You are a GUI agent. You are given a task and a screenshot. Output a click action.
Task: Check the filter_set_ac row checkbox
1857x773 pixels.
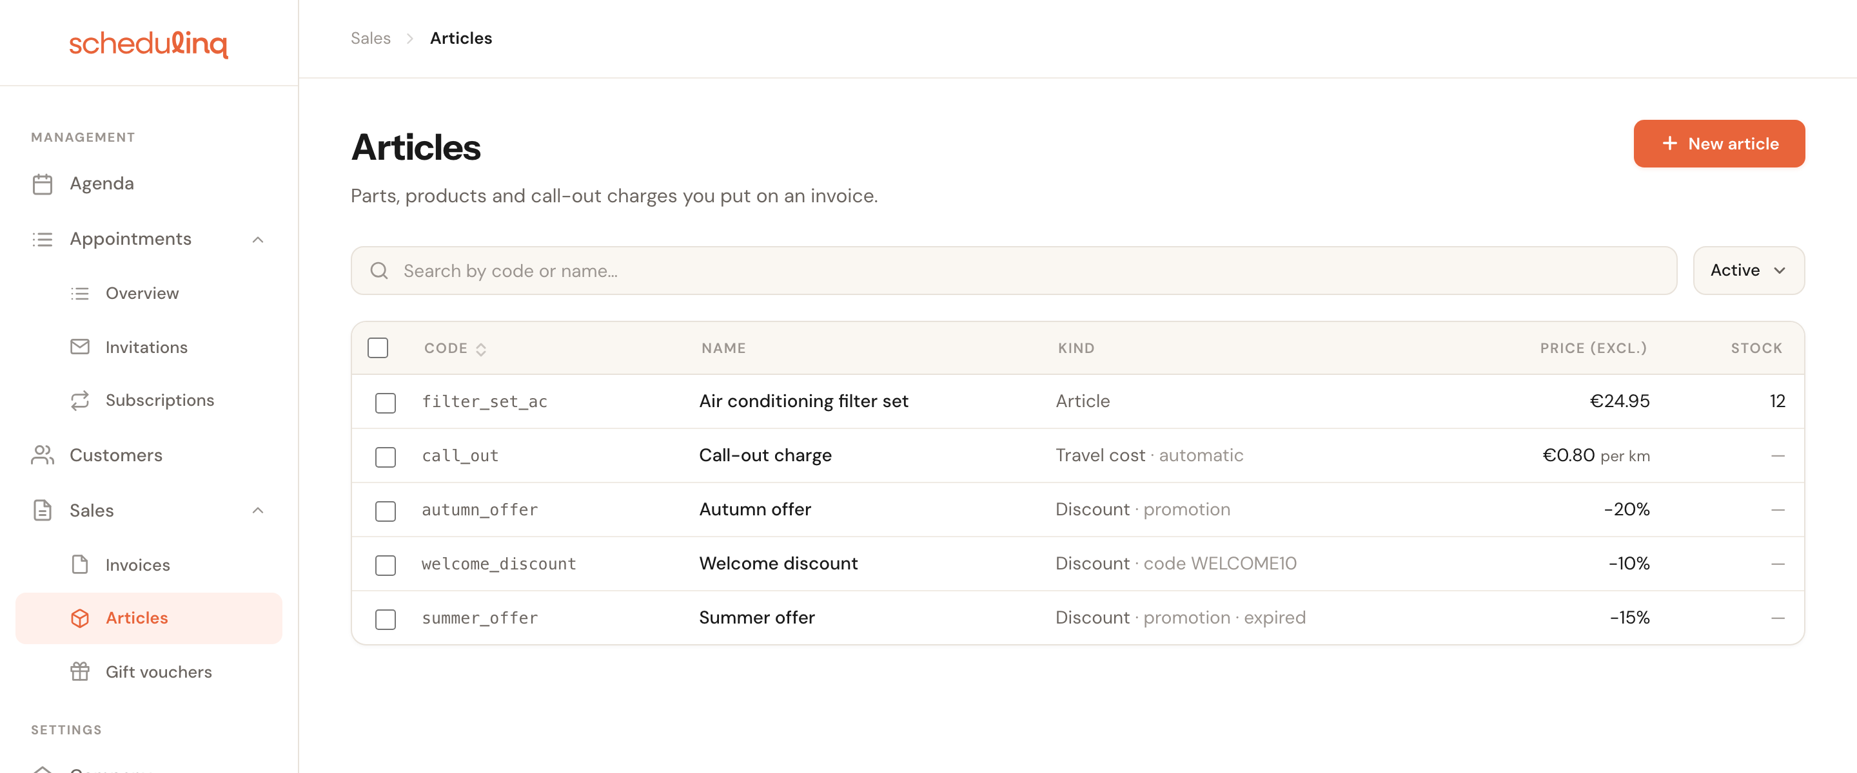386,403
